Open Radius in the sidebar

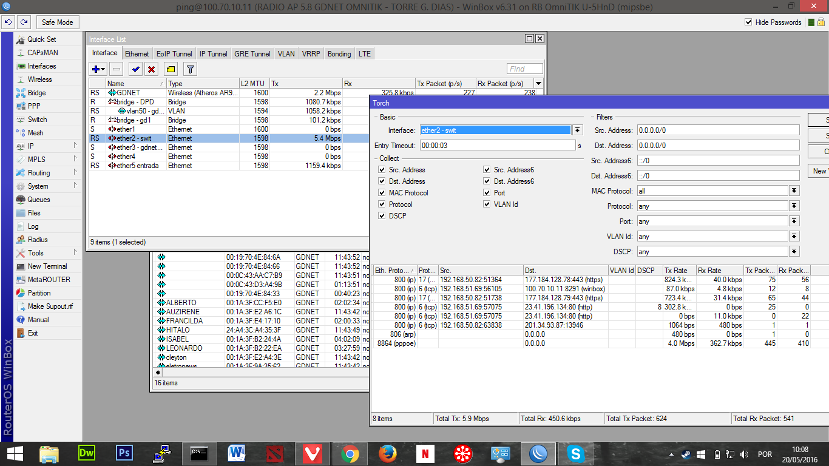(38, 240)
